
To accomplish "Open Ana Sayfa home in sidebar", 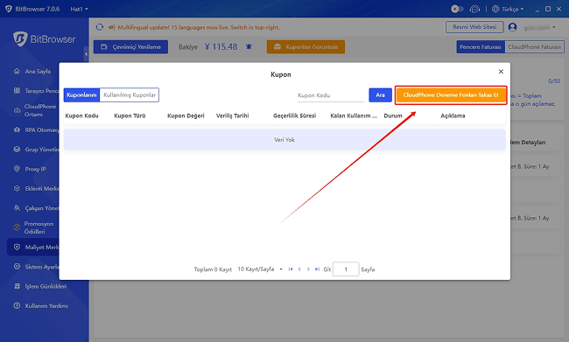I will point(38,72).
